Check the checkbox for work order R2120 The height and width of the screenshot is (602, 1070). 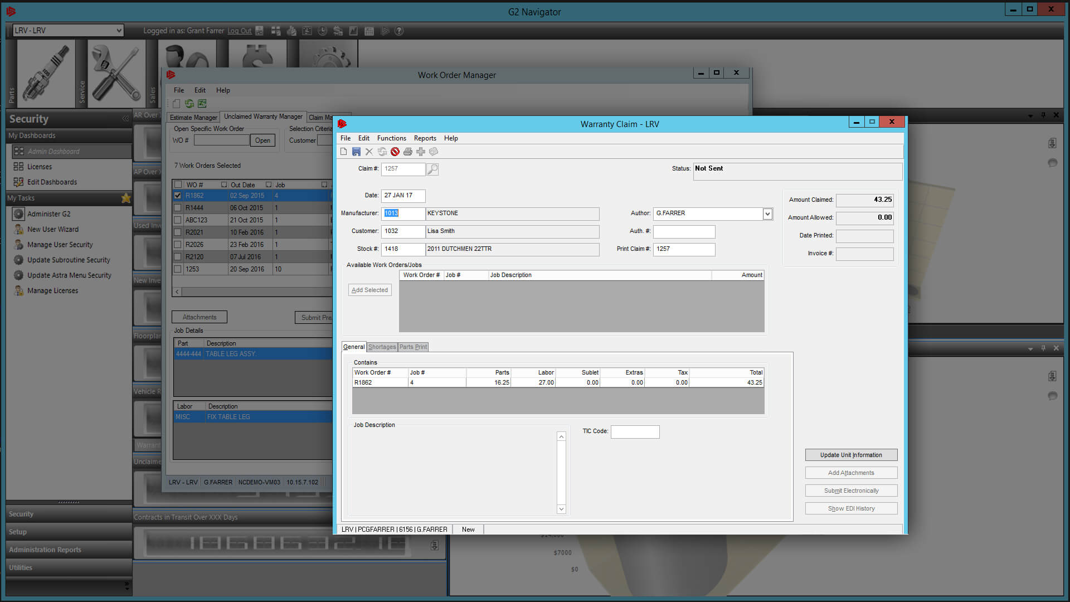click(x=178, y=257)
